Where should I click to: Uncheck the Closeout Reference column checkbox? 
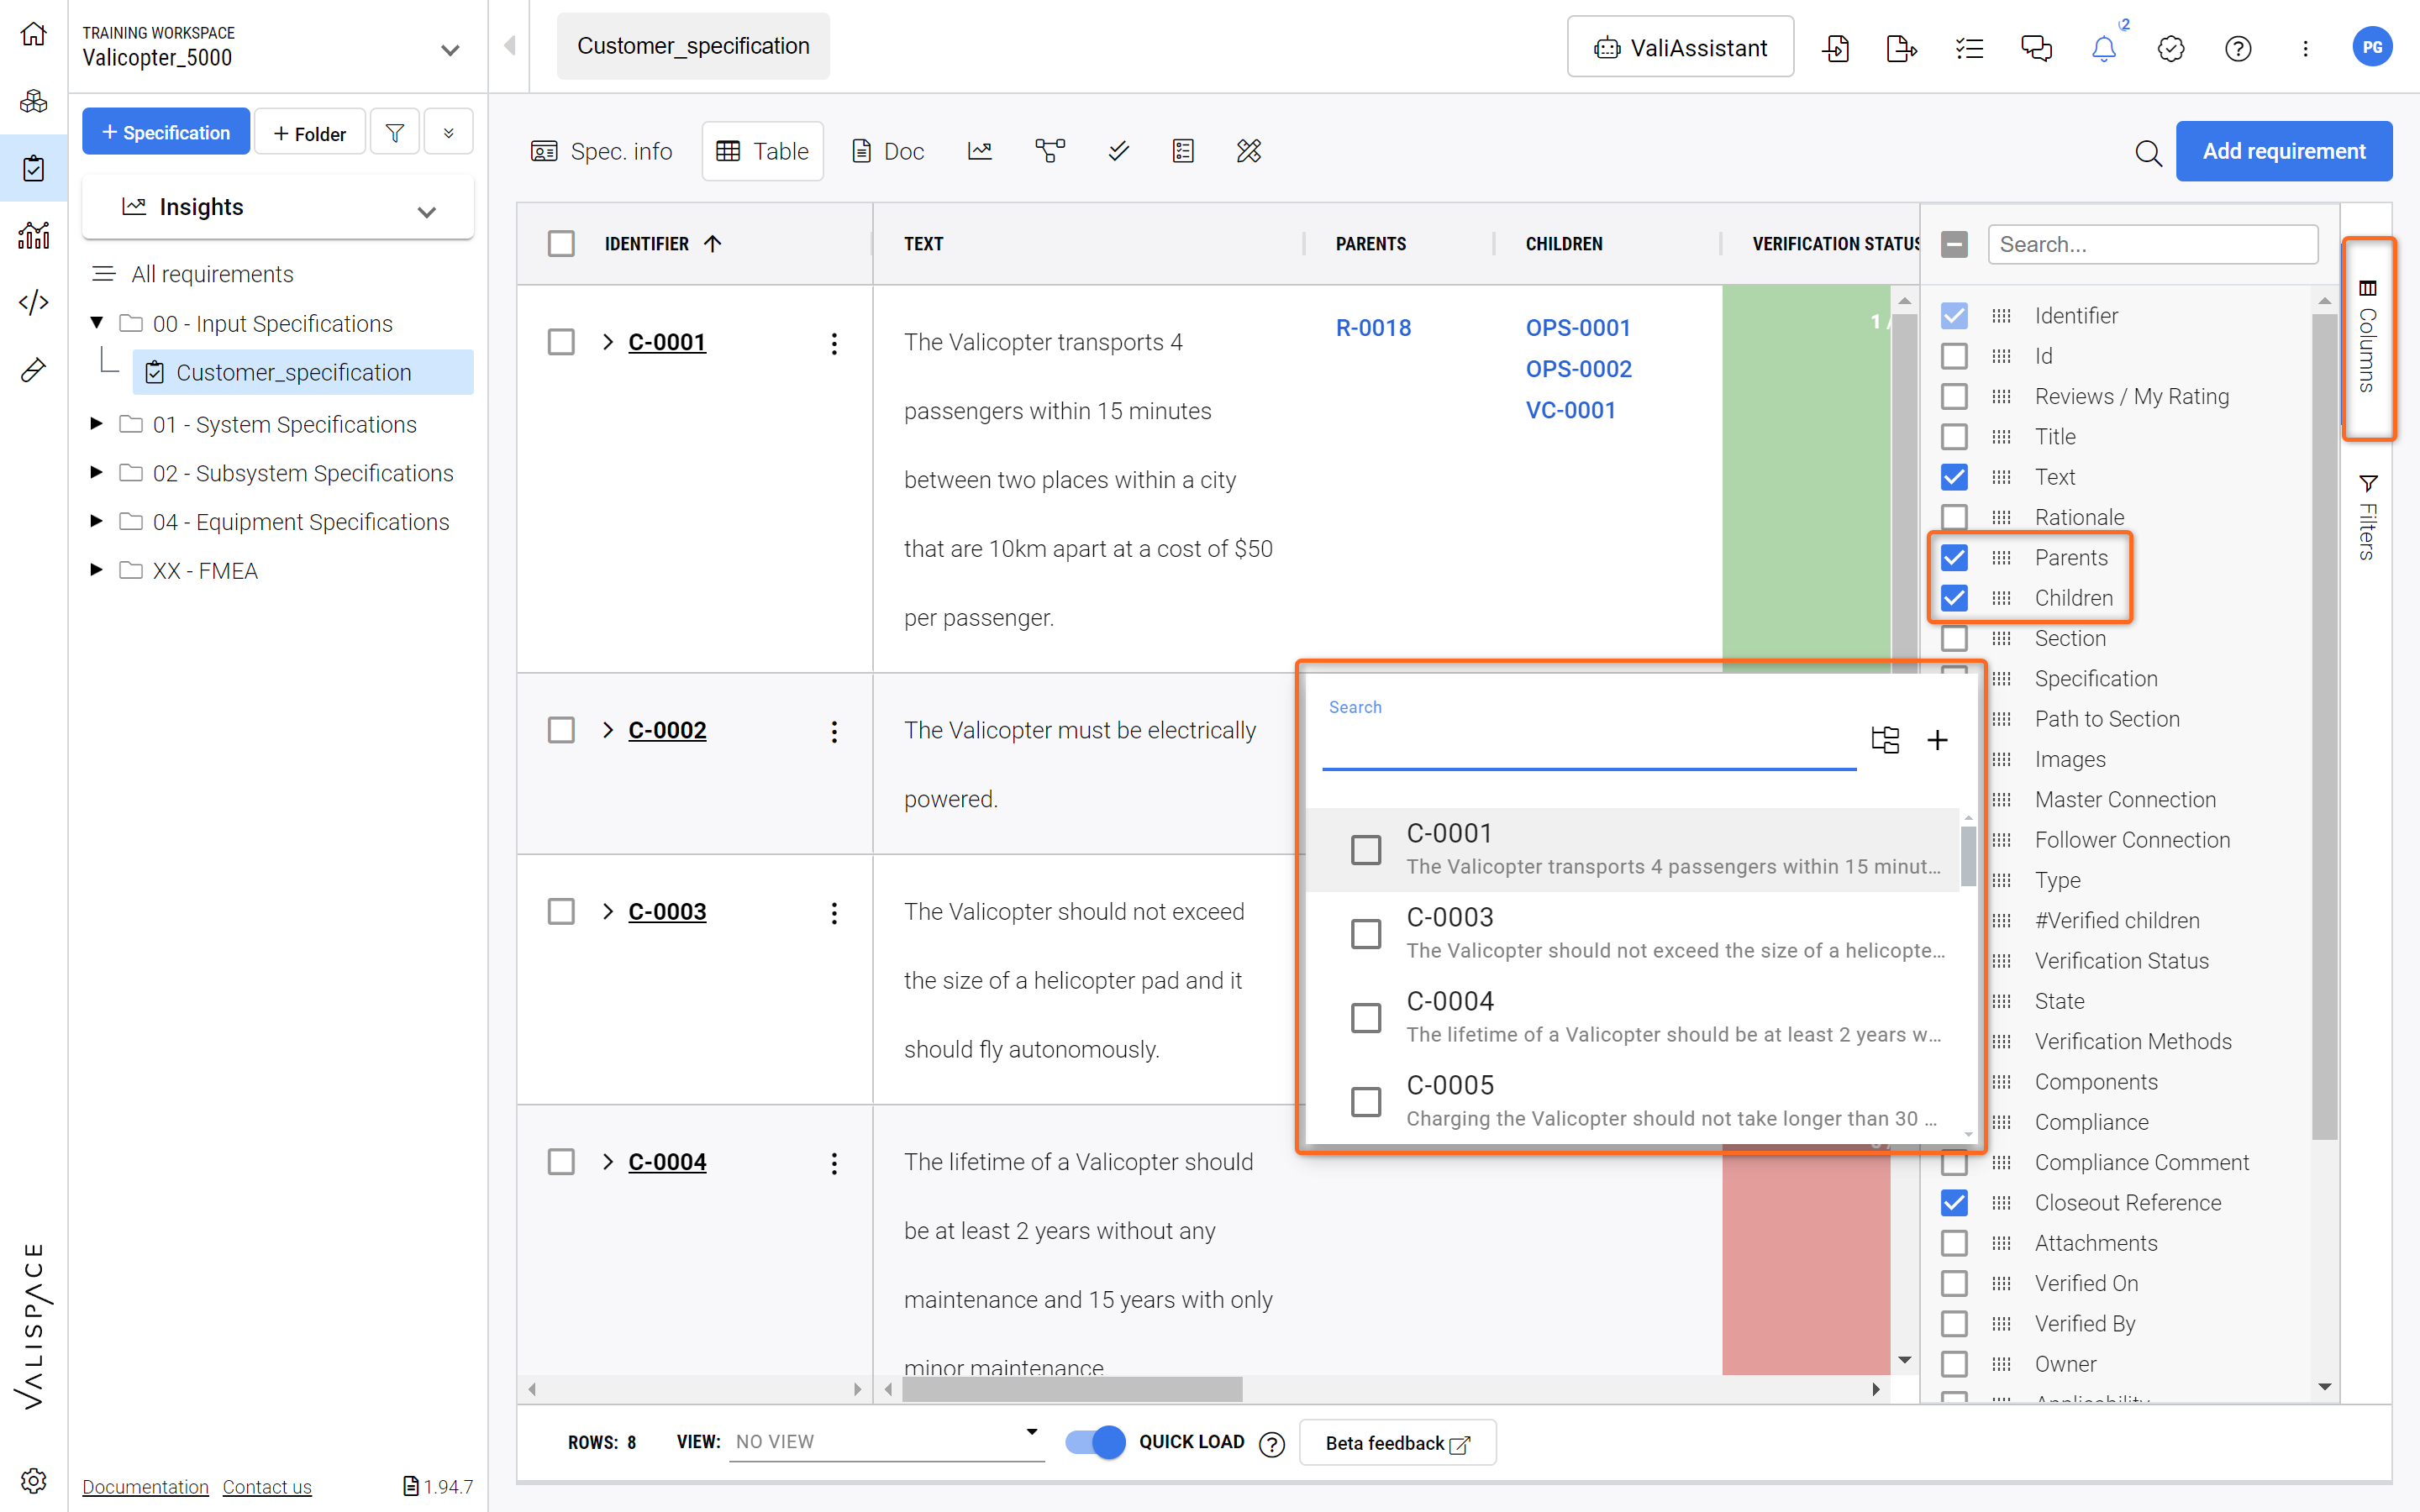1954,1203
